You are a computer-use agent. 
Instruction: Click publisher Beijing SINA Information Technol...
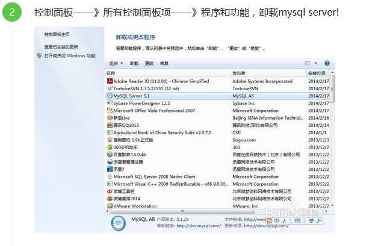pyautogui.click(x=268, y=118)
